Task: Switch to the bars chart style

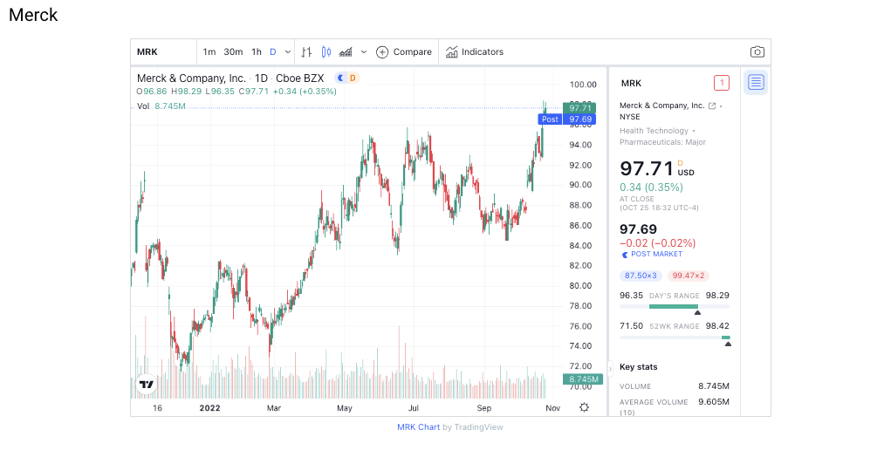Action: (306, 51)
